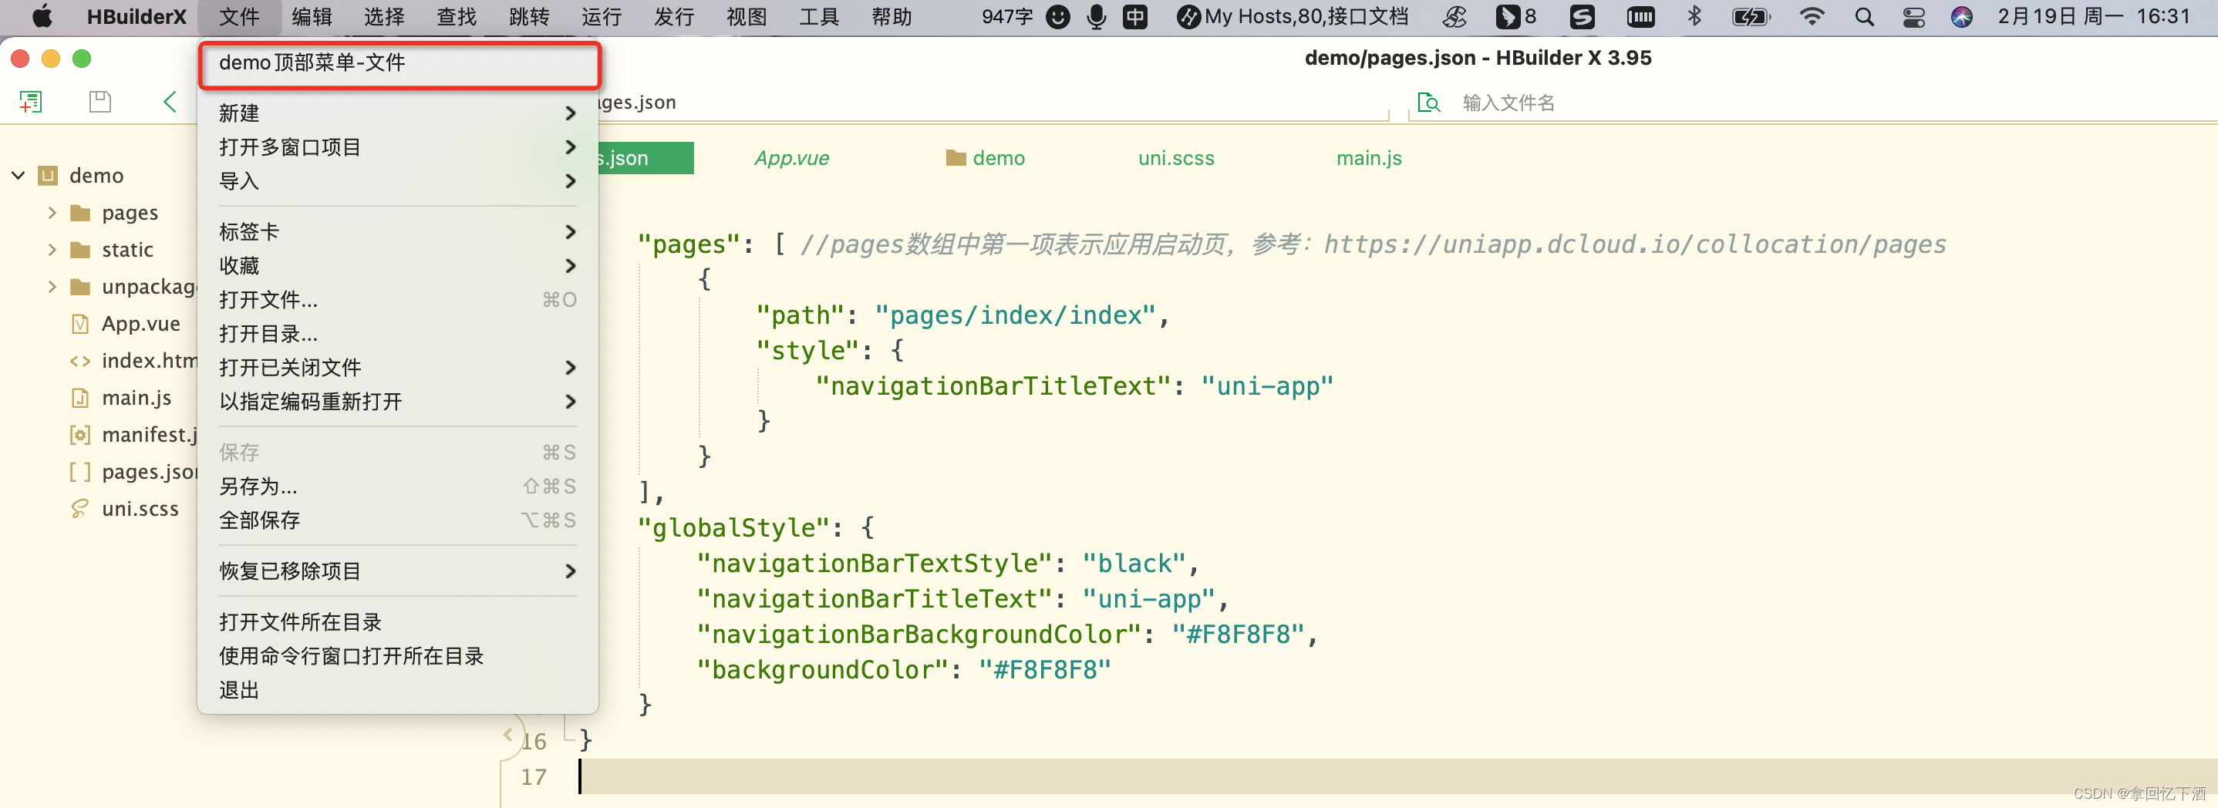Viewport: 2218px width, 808px height.
Task: Switch to the main.js tab
Action: (x=1369, y=158)
